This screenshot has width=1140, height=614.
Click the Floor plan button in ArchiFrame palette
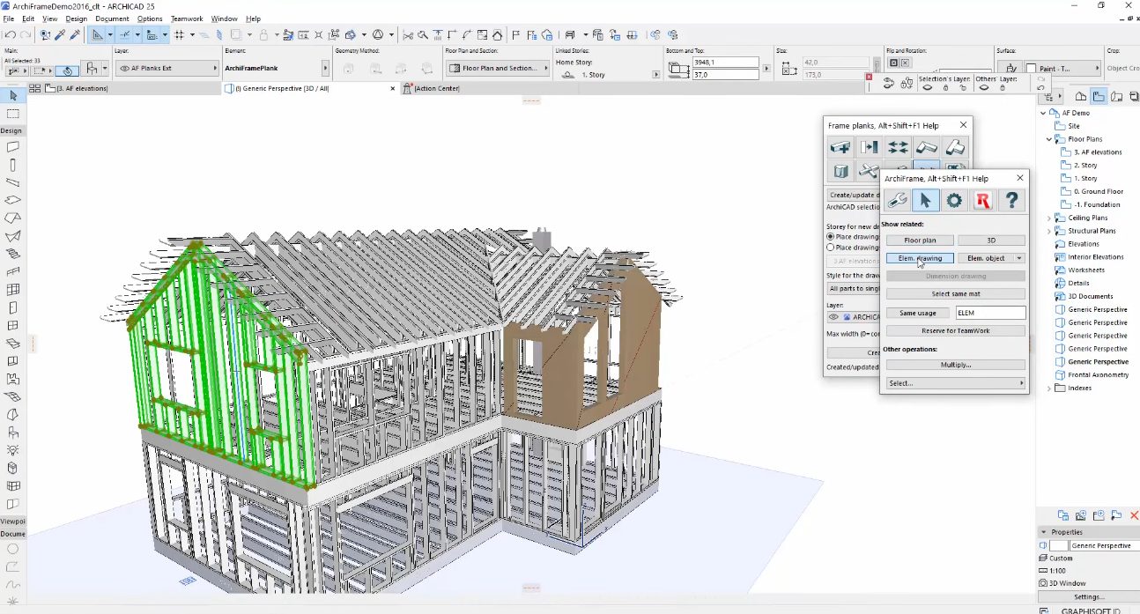coord(920,240)
